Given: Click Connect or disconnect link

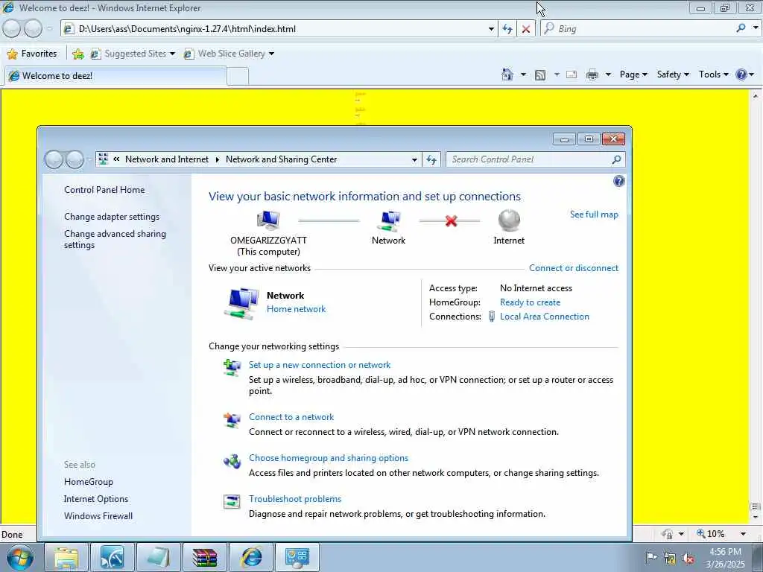Looking at the screenshot, I should pos(574,268).
